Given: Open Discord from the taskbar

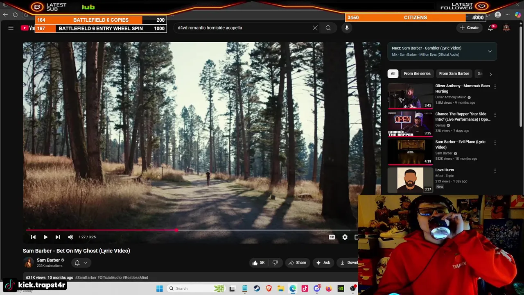Looking at the screenshot, I should [x=316, y=288].
